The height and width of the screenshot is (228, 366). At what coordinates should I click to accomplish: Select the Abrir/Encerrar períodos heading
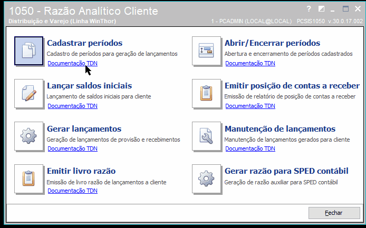(272, 43)
